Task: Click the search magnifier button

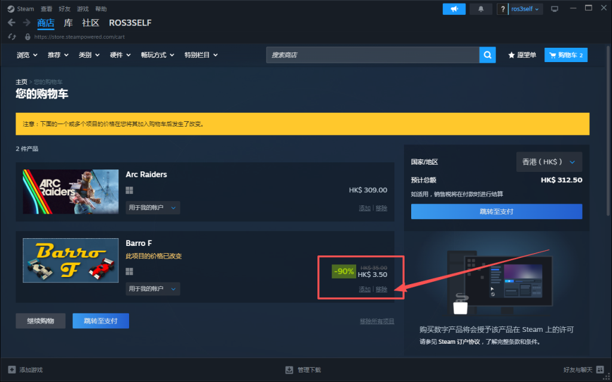Action: [488, 55]
